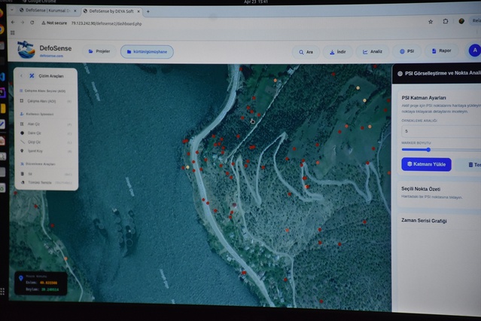Go back in the browser

coord(13,22)
